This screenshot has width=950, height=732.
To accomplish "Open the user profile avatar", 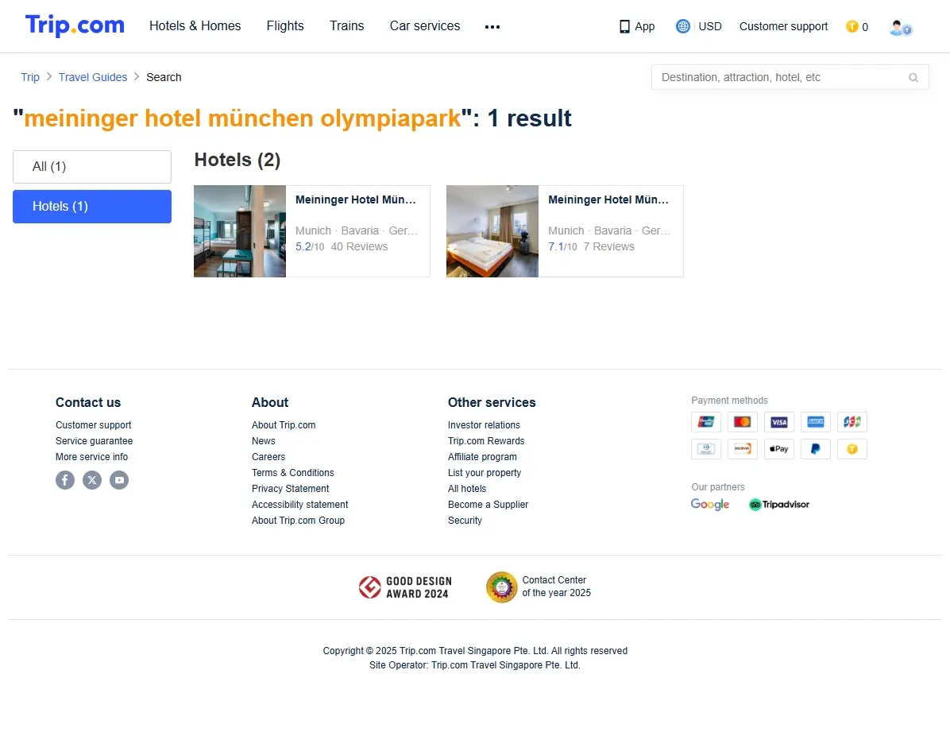I will (900, 27).
